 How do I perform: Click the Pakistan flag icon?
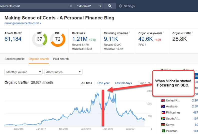coord(163,131)
